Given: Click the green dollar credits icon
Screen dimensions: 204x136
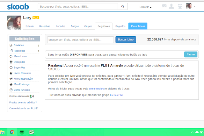Looking at the screenshot, I should pos(31,96).
